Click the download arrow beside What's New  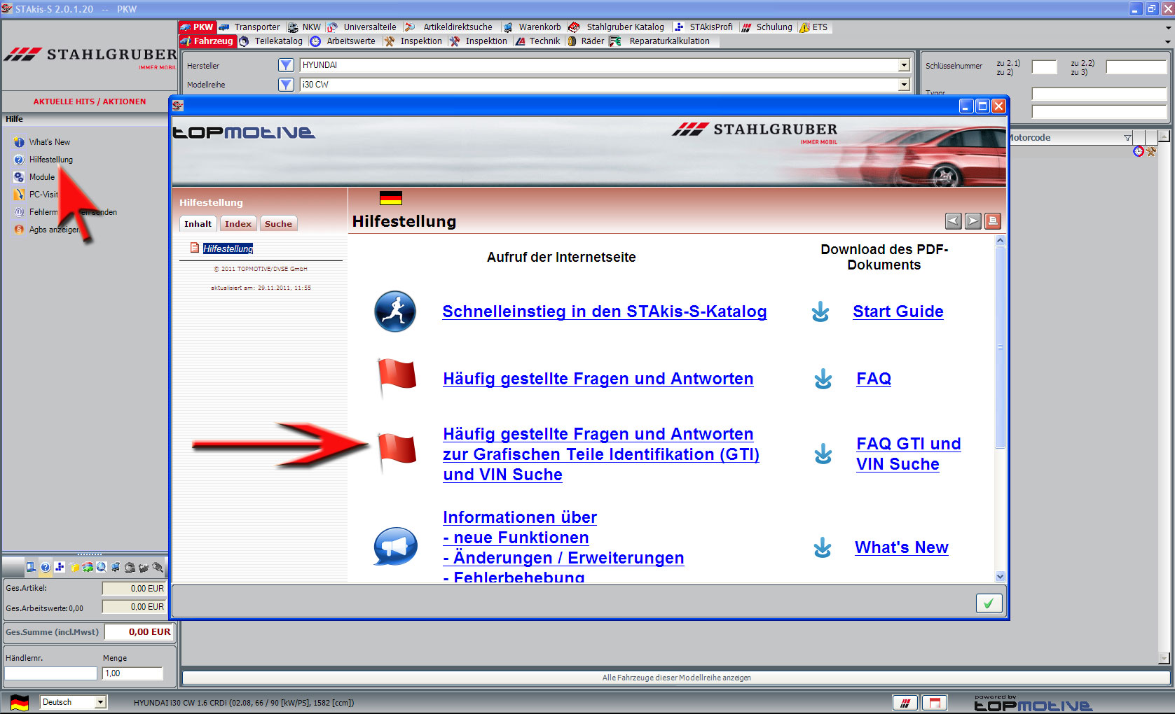823,547
